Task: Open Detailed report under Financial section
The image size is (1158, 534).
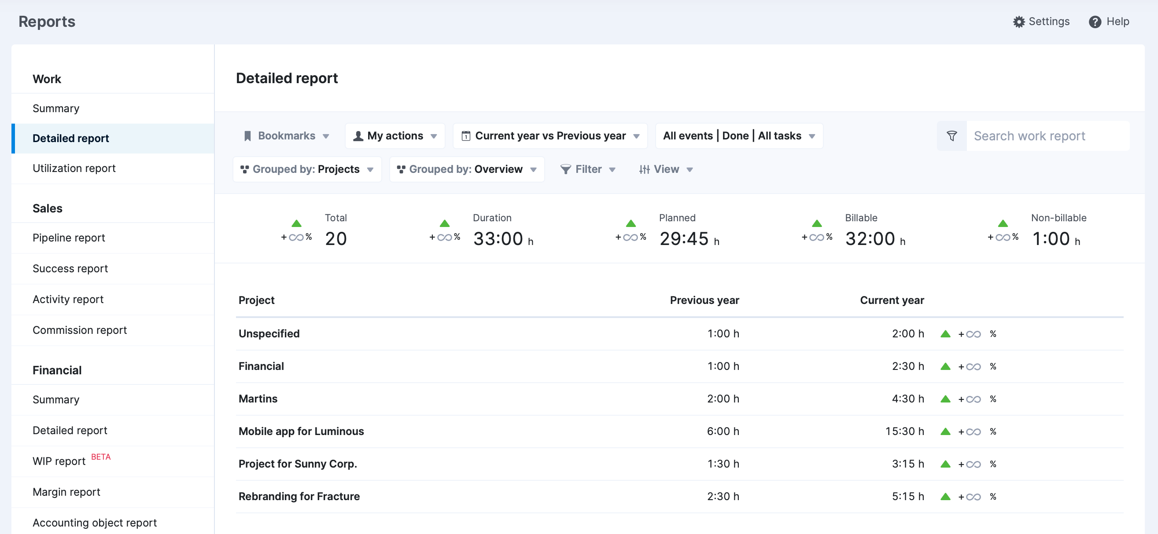Action: (113, 431)
